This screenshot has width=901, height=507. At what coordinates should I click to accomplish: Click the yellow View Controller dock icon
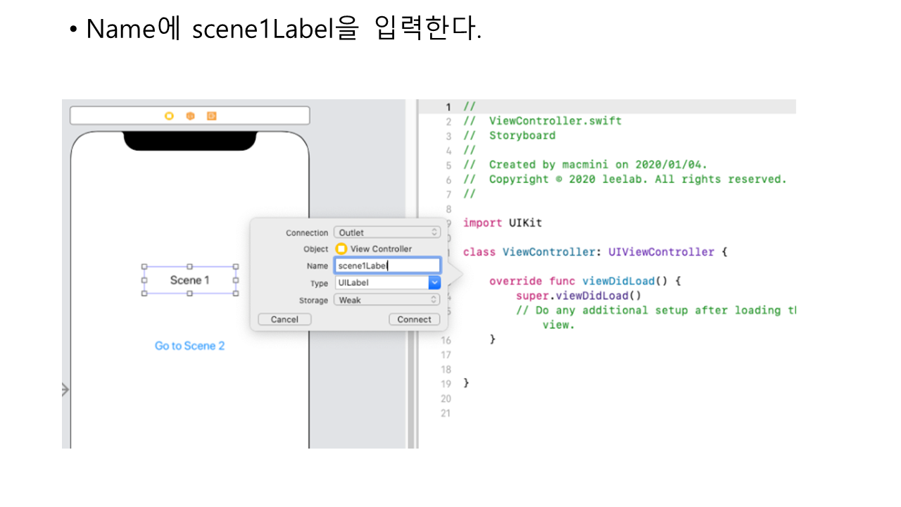pyautogui.click(x=169, y=116)
